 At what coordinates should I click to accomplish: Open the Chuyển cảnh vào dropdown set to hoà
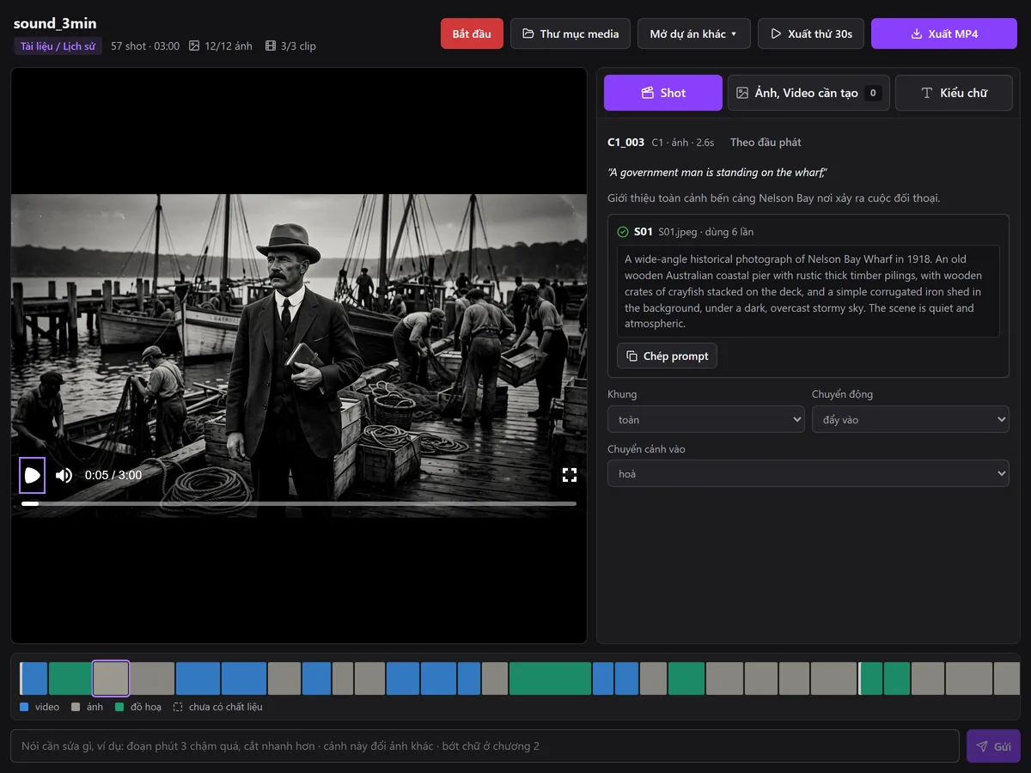tap(808, 473)
